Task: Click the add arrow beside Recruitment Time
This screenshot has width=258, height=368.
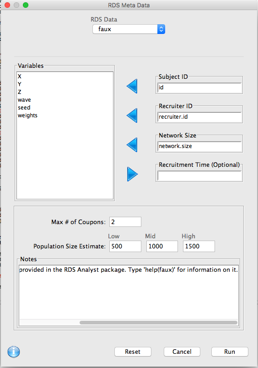Action: point(132,174)
